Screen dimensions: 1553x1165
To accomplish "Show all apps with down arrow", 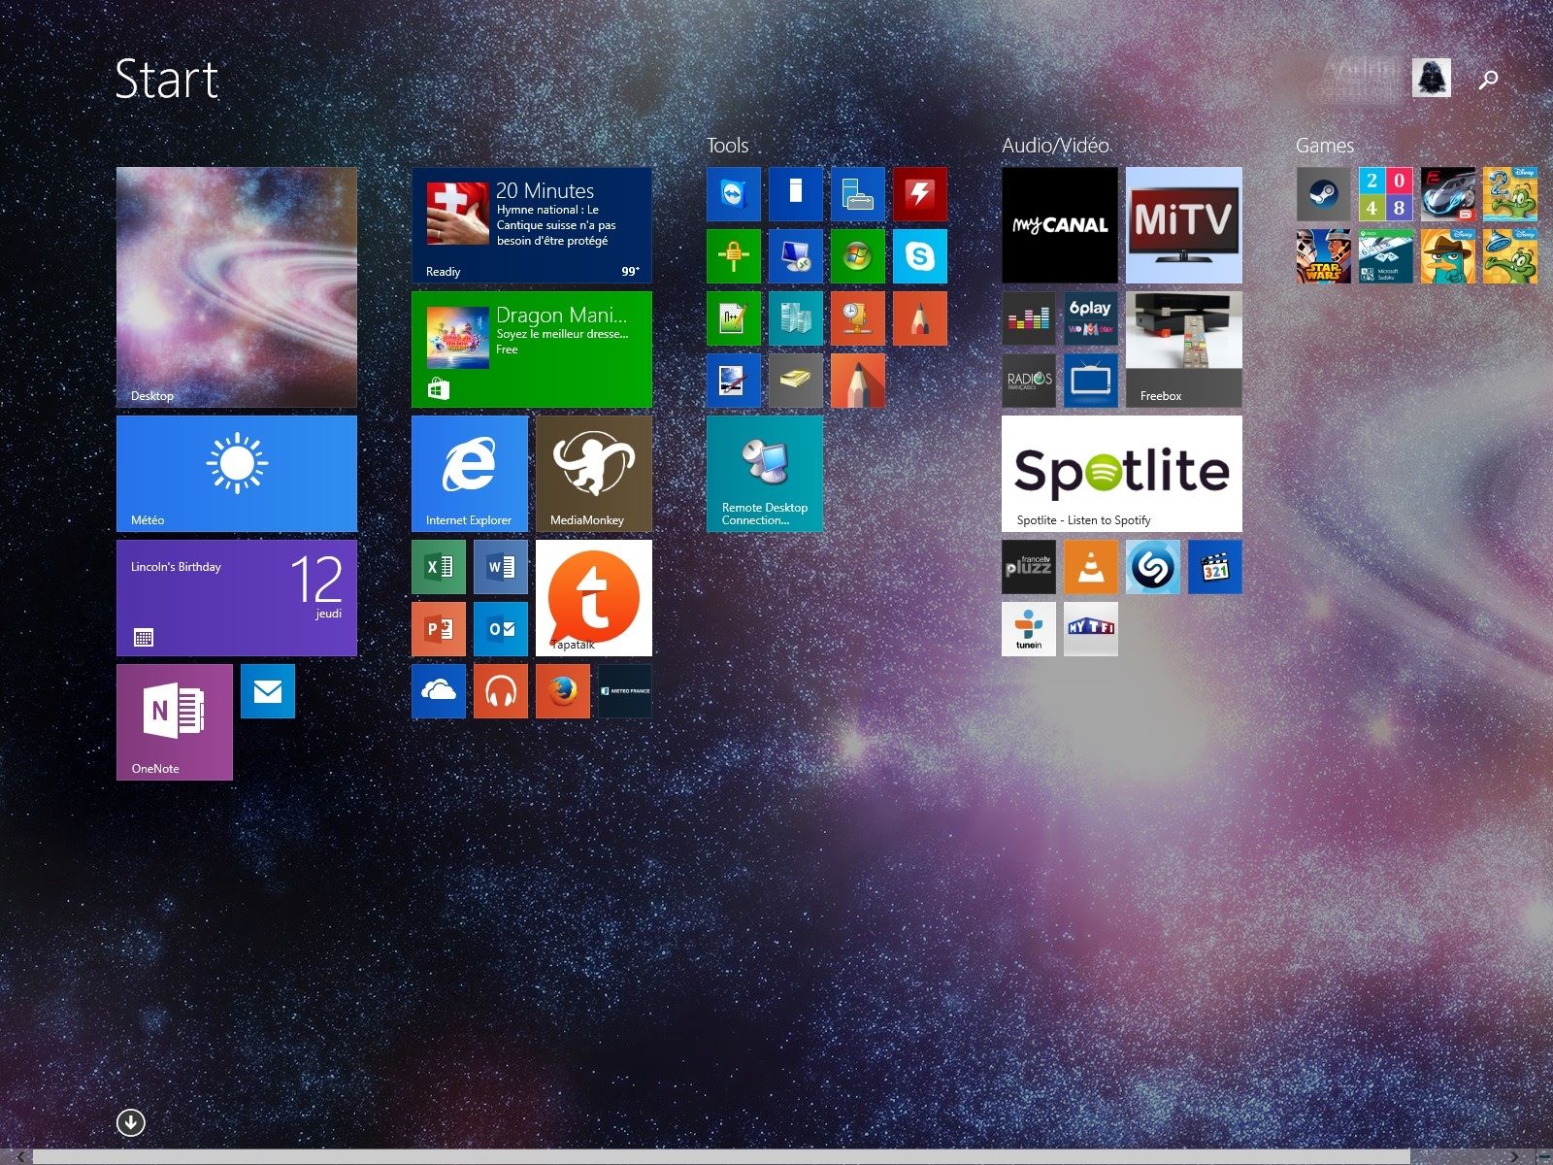I will [x=131, y=1122].
